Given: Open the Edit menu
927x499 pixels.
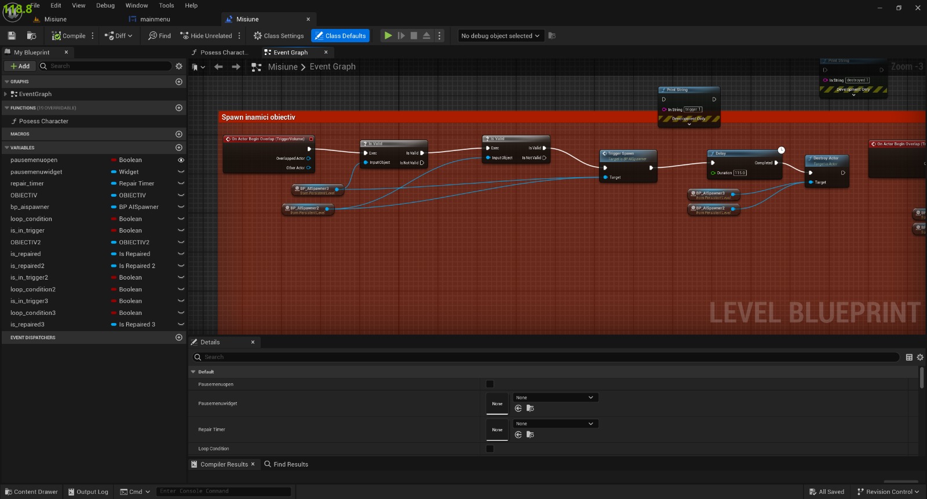Looking at the screenshot, I should pos(56,5).
